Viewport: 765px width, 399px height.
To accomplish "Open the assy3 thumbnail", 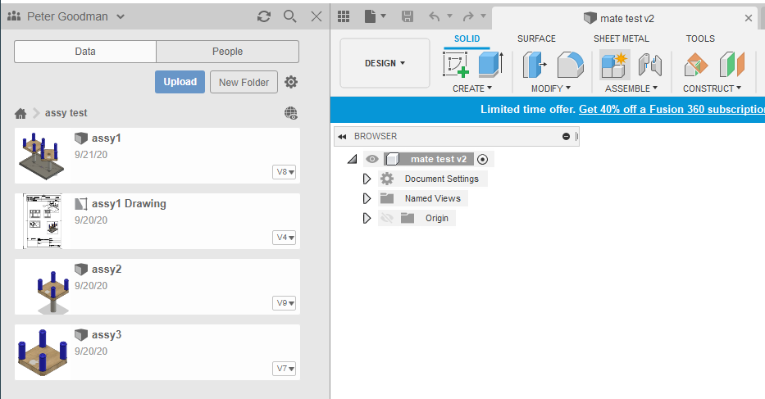I will [42, 352].
